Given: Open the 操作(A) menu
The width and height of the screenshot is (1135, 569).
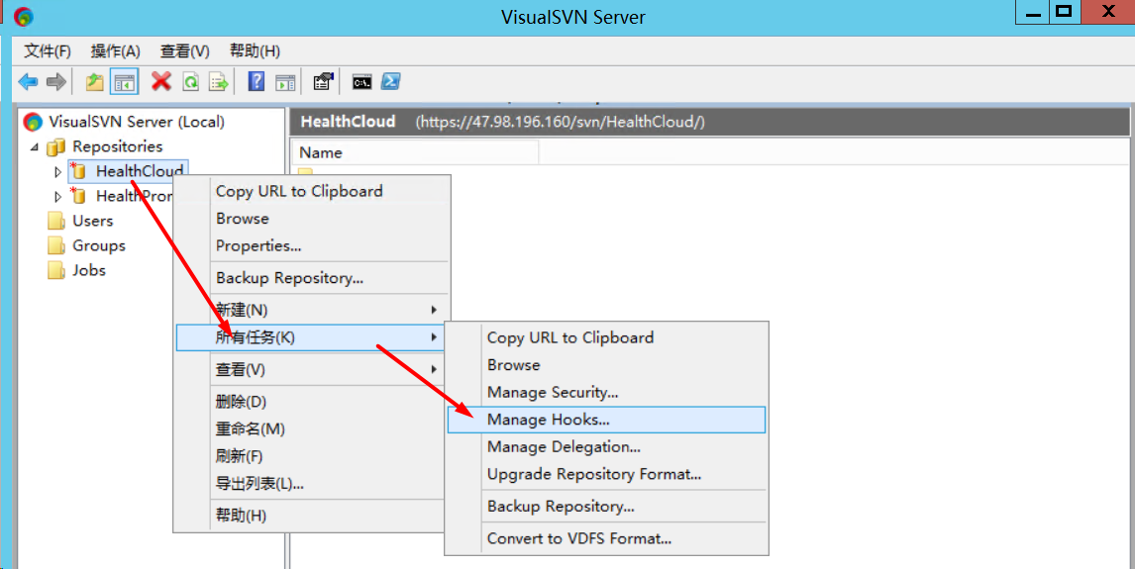Looking at the screenshot, I should pos(115,51).
